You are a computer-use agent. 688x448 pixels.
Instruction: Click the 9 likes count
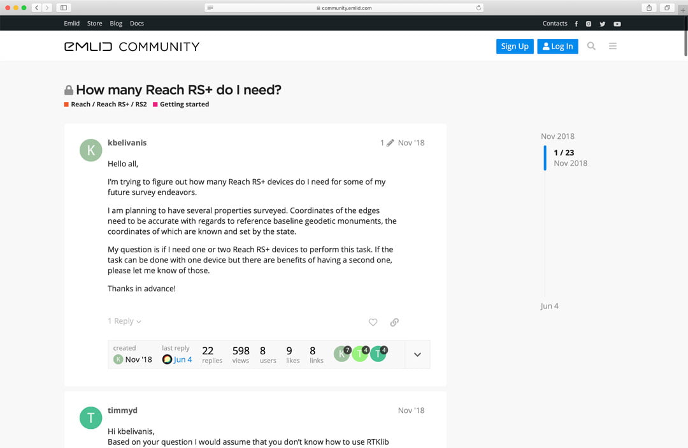coord(292,354)
